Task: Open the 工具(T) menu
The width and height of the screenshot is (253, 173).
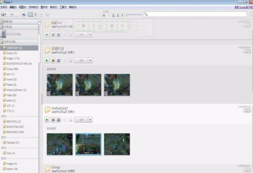Action: (63, 7)
